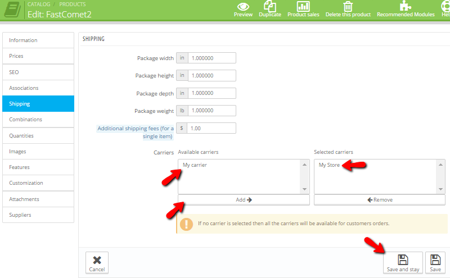Click Available carriers scroll up arrow
Image resolution: width=450 pixels, height=278 pixels.
pos(304,165)
